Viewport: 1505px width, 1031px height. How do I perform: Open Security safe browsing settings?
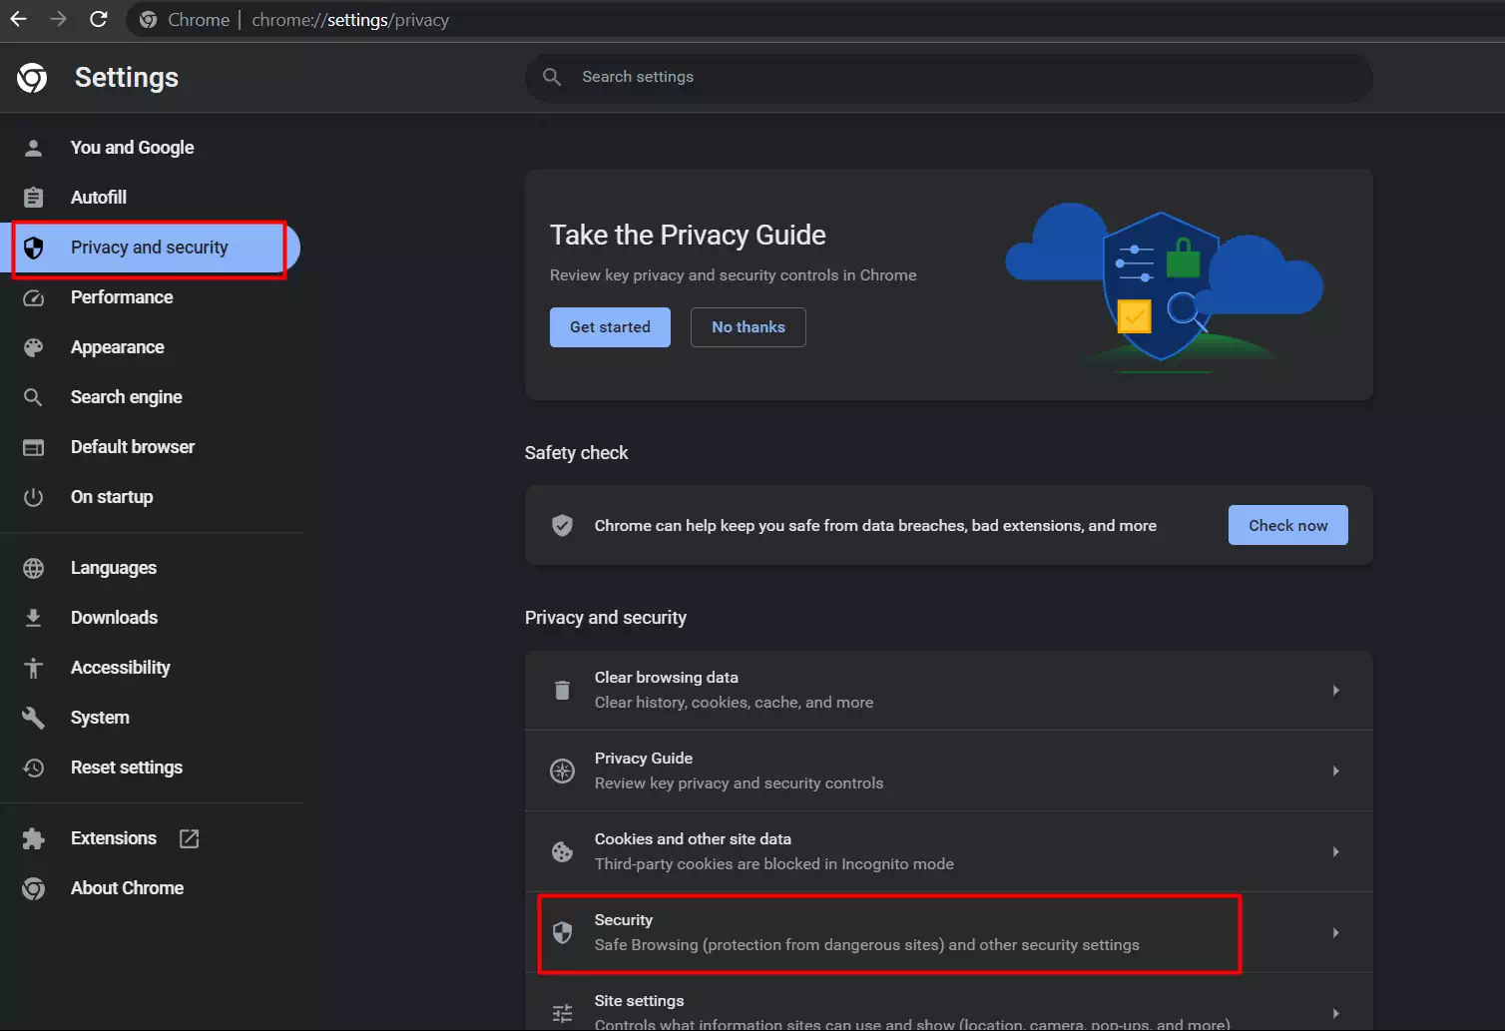pyautogui.click(x=949, y=932)
